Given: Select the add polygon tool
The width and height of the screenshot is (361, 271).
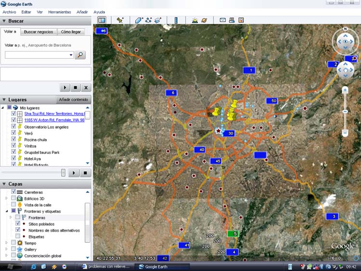Looking at the screenshot, I should (x=139, y=20).
